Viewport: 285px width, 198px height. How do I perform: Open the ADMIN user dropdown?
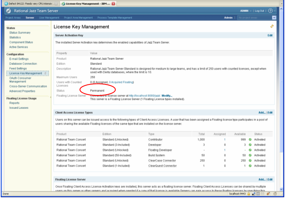[246, 11]
